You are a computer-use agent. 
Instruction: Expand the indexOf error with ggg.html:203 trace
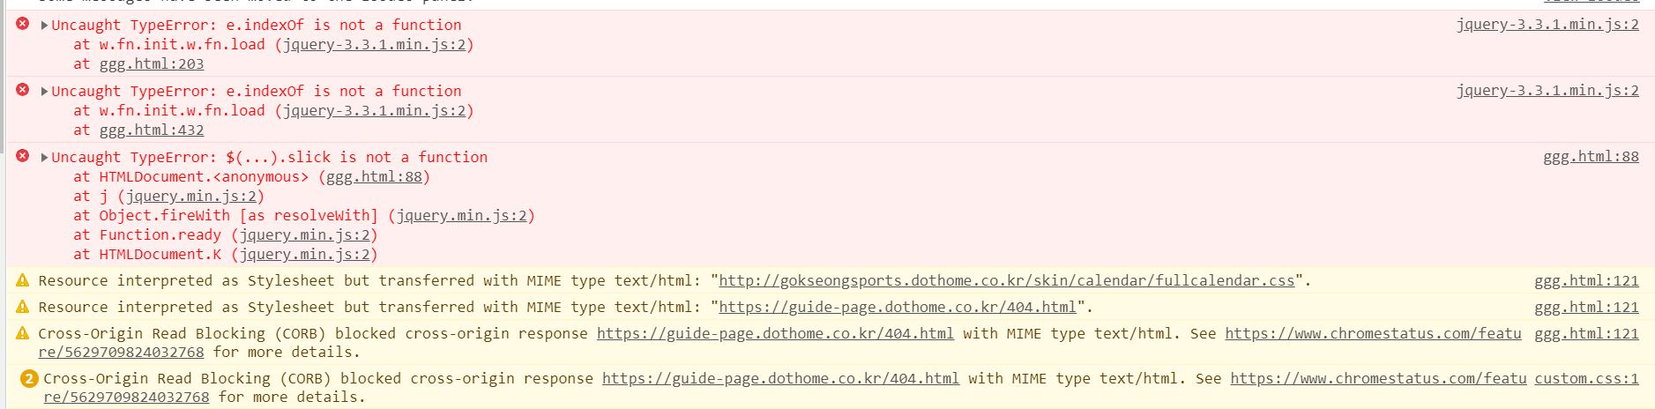[x=44, y=25]
